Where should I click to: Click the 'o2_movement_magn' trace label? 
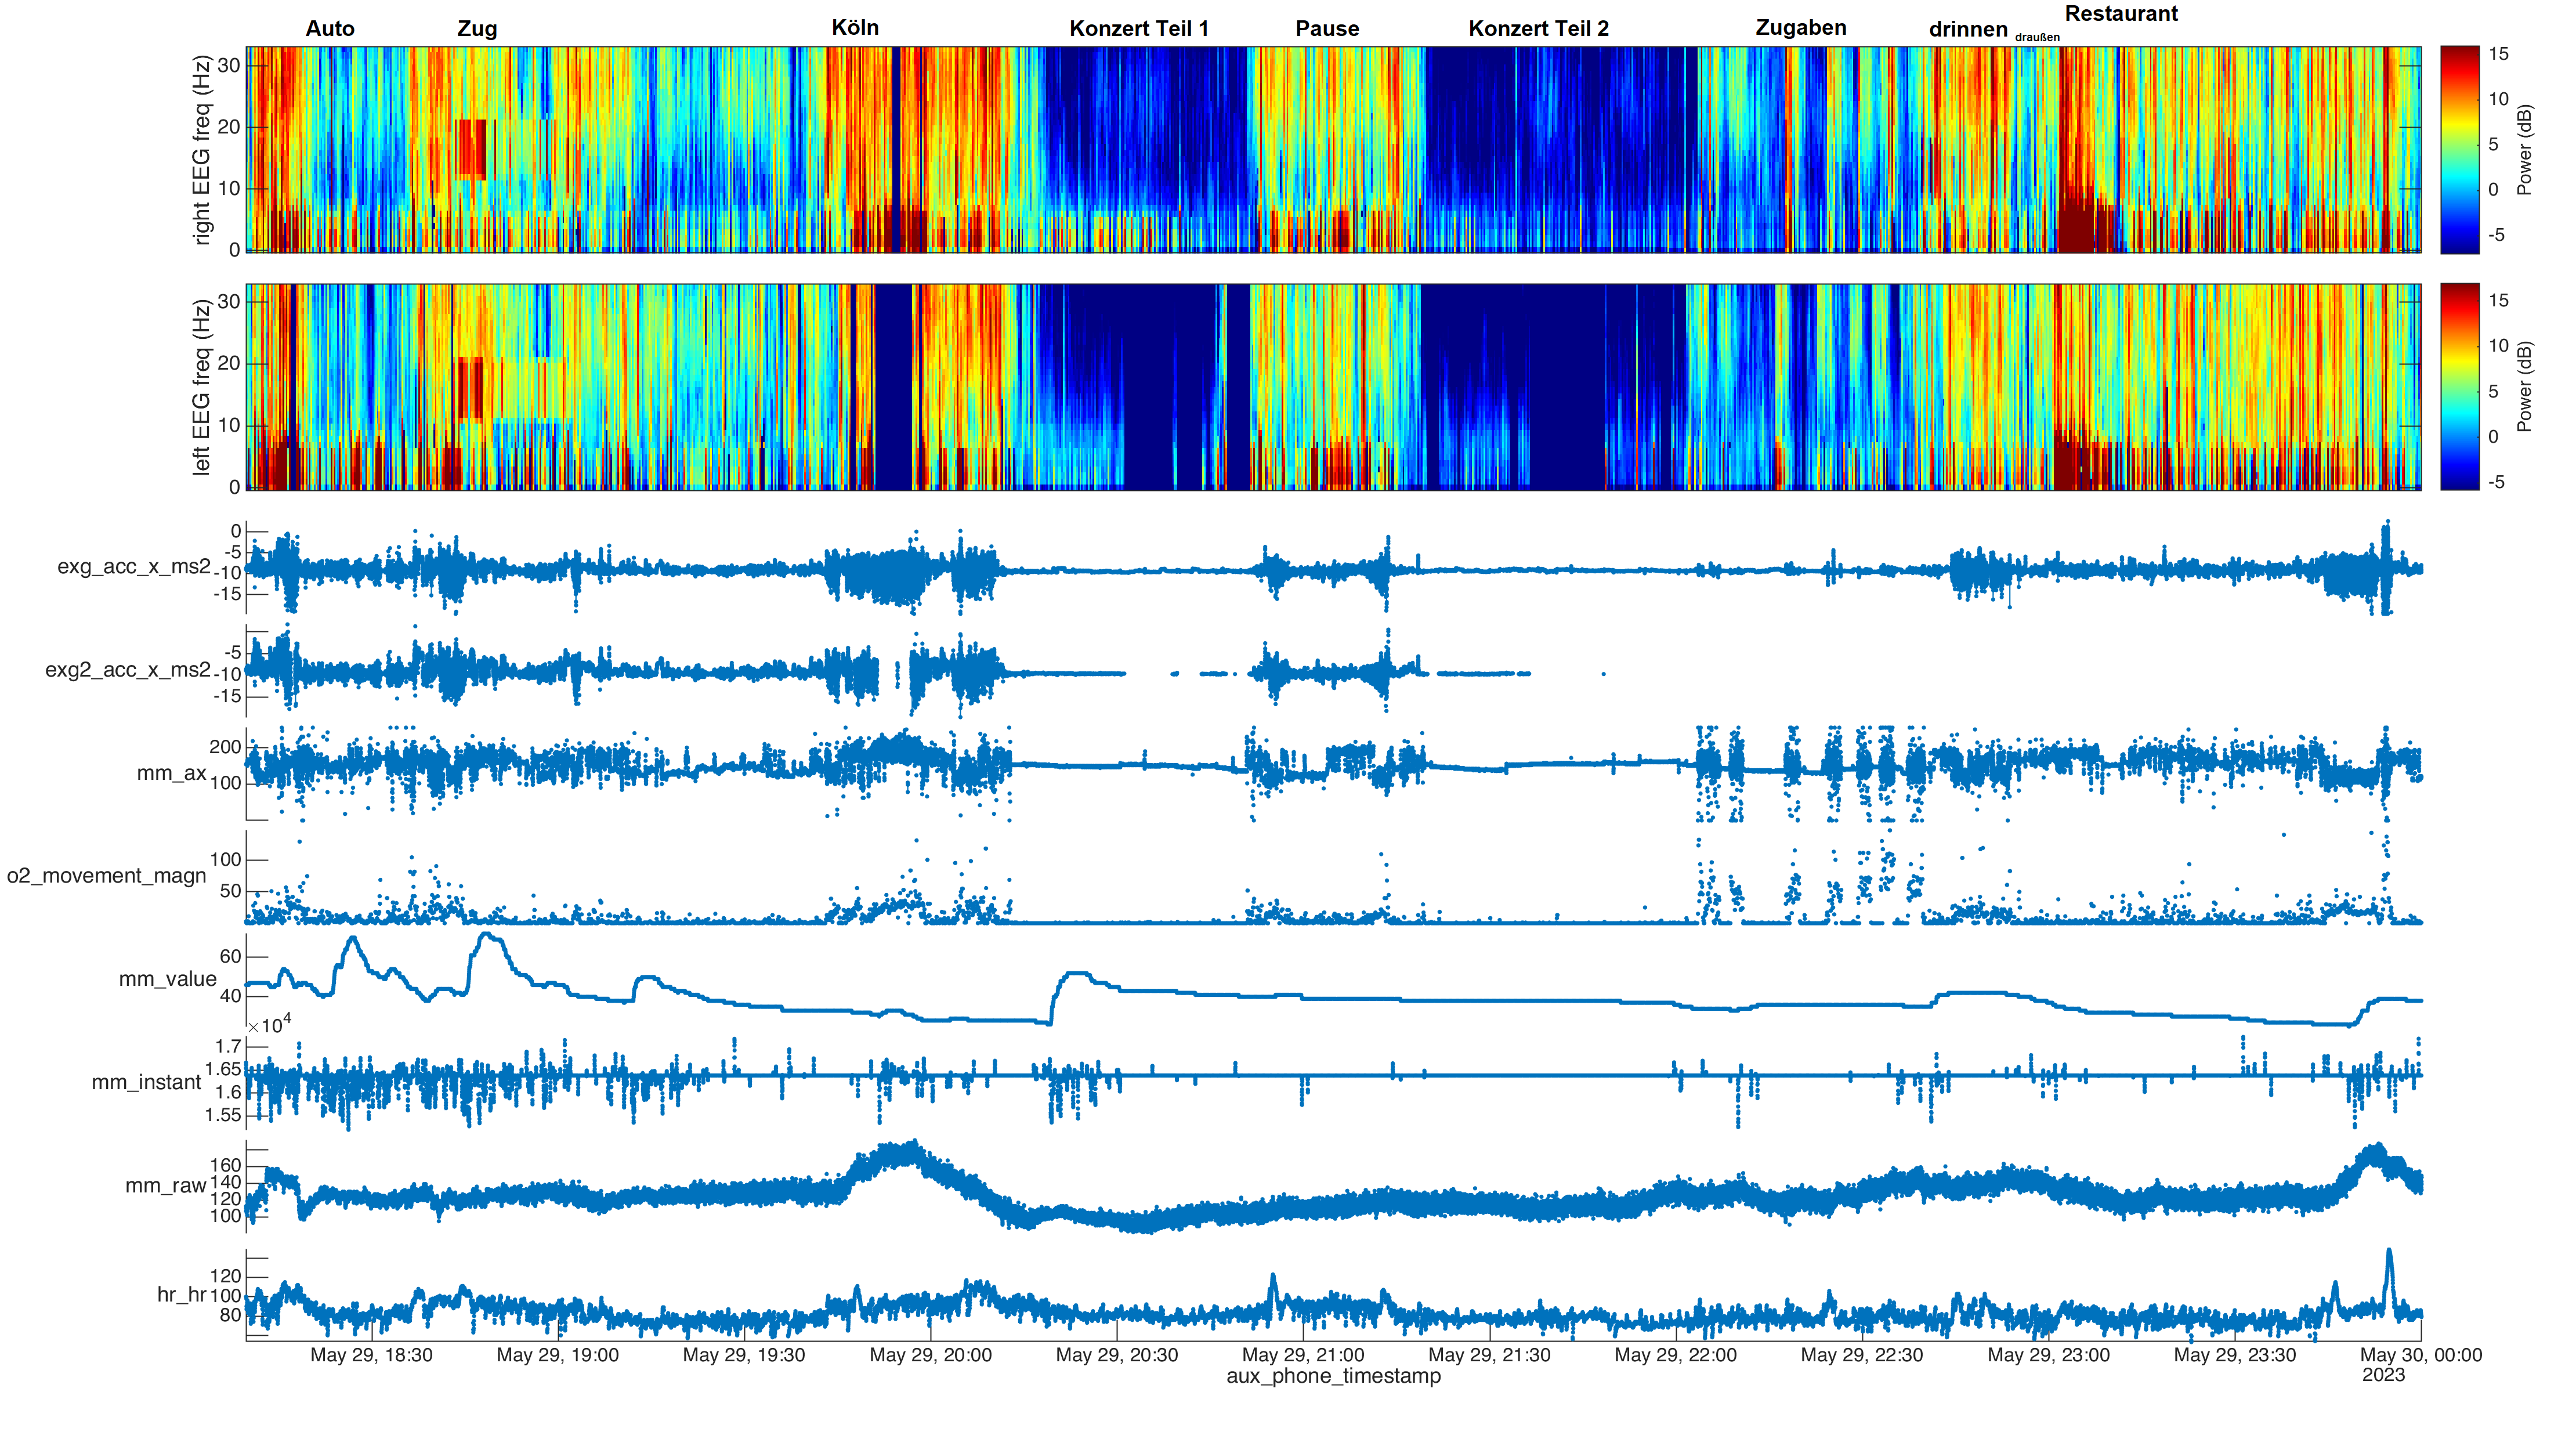[x=107, y=877]
